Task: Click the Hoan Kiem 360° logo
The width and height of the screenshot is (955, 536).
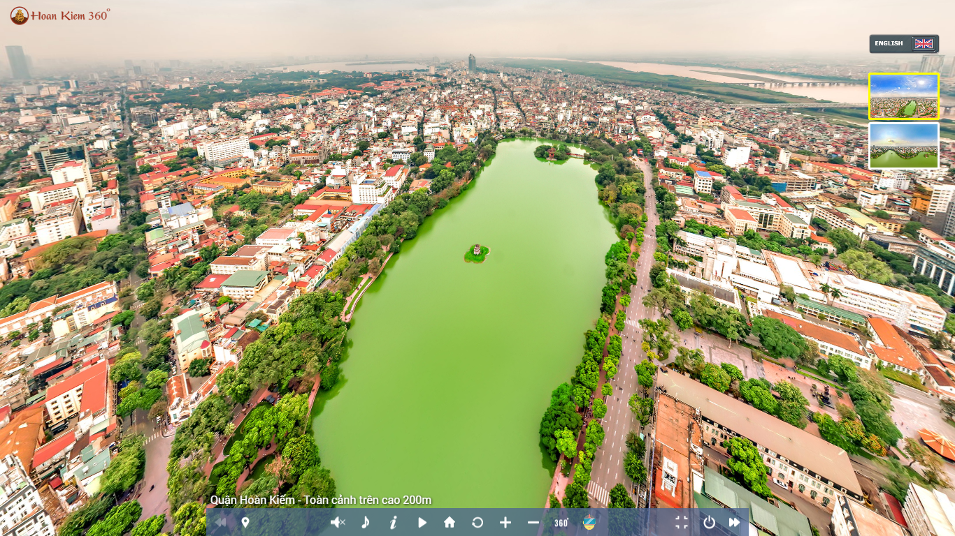Action: tap(60, 15)
